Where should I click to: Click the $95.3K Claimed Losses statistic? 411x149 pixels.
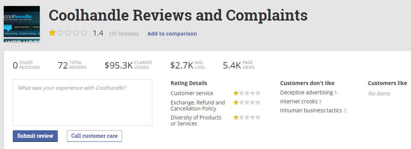click(x=128, y=65)
